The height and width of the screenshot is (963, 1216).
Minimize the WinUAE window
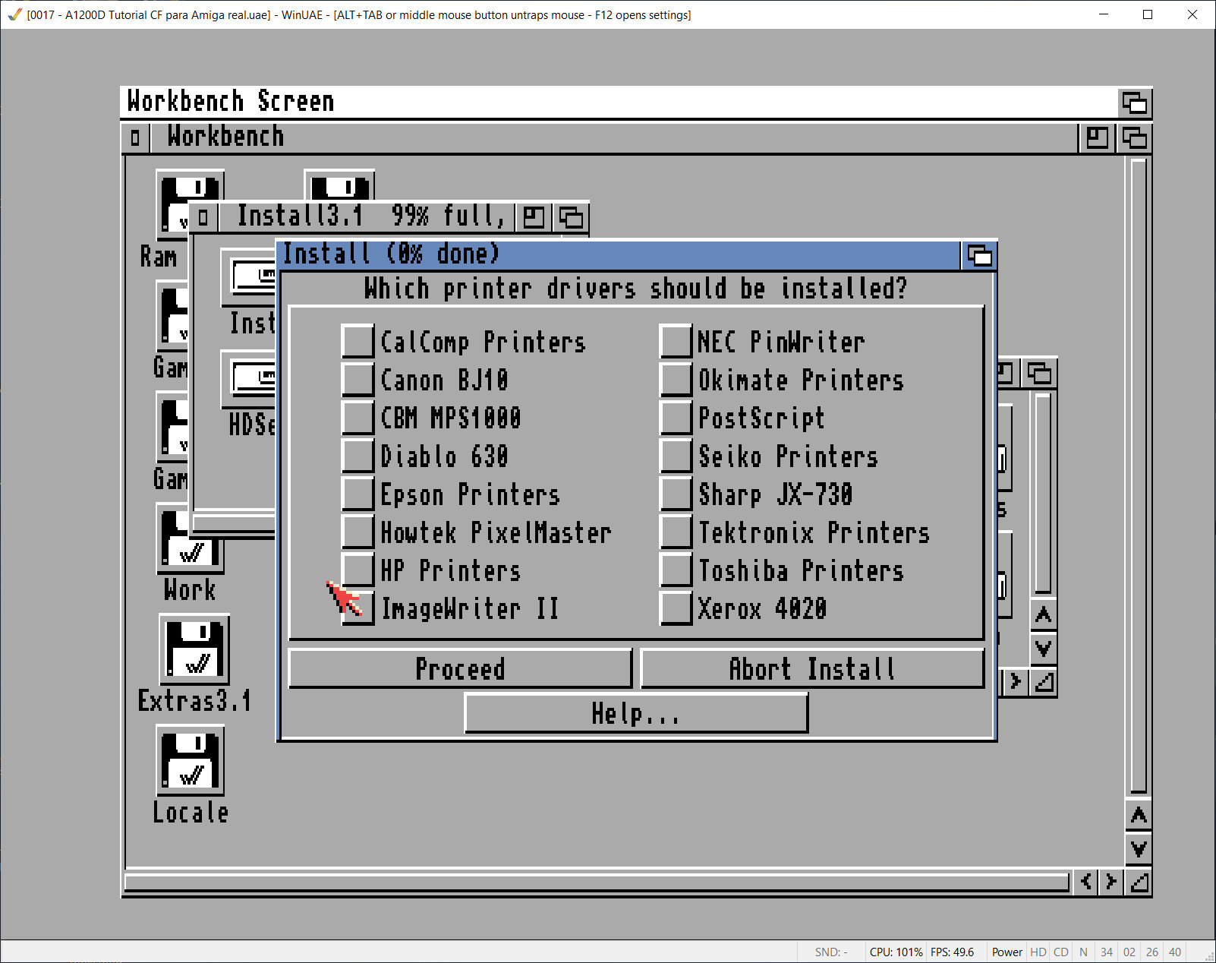pos(1104,14)
